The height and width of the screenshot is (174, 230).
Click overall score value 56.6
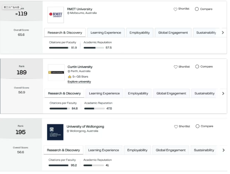(x=21, y=152)
